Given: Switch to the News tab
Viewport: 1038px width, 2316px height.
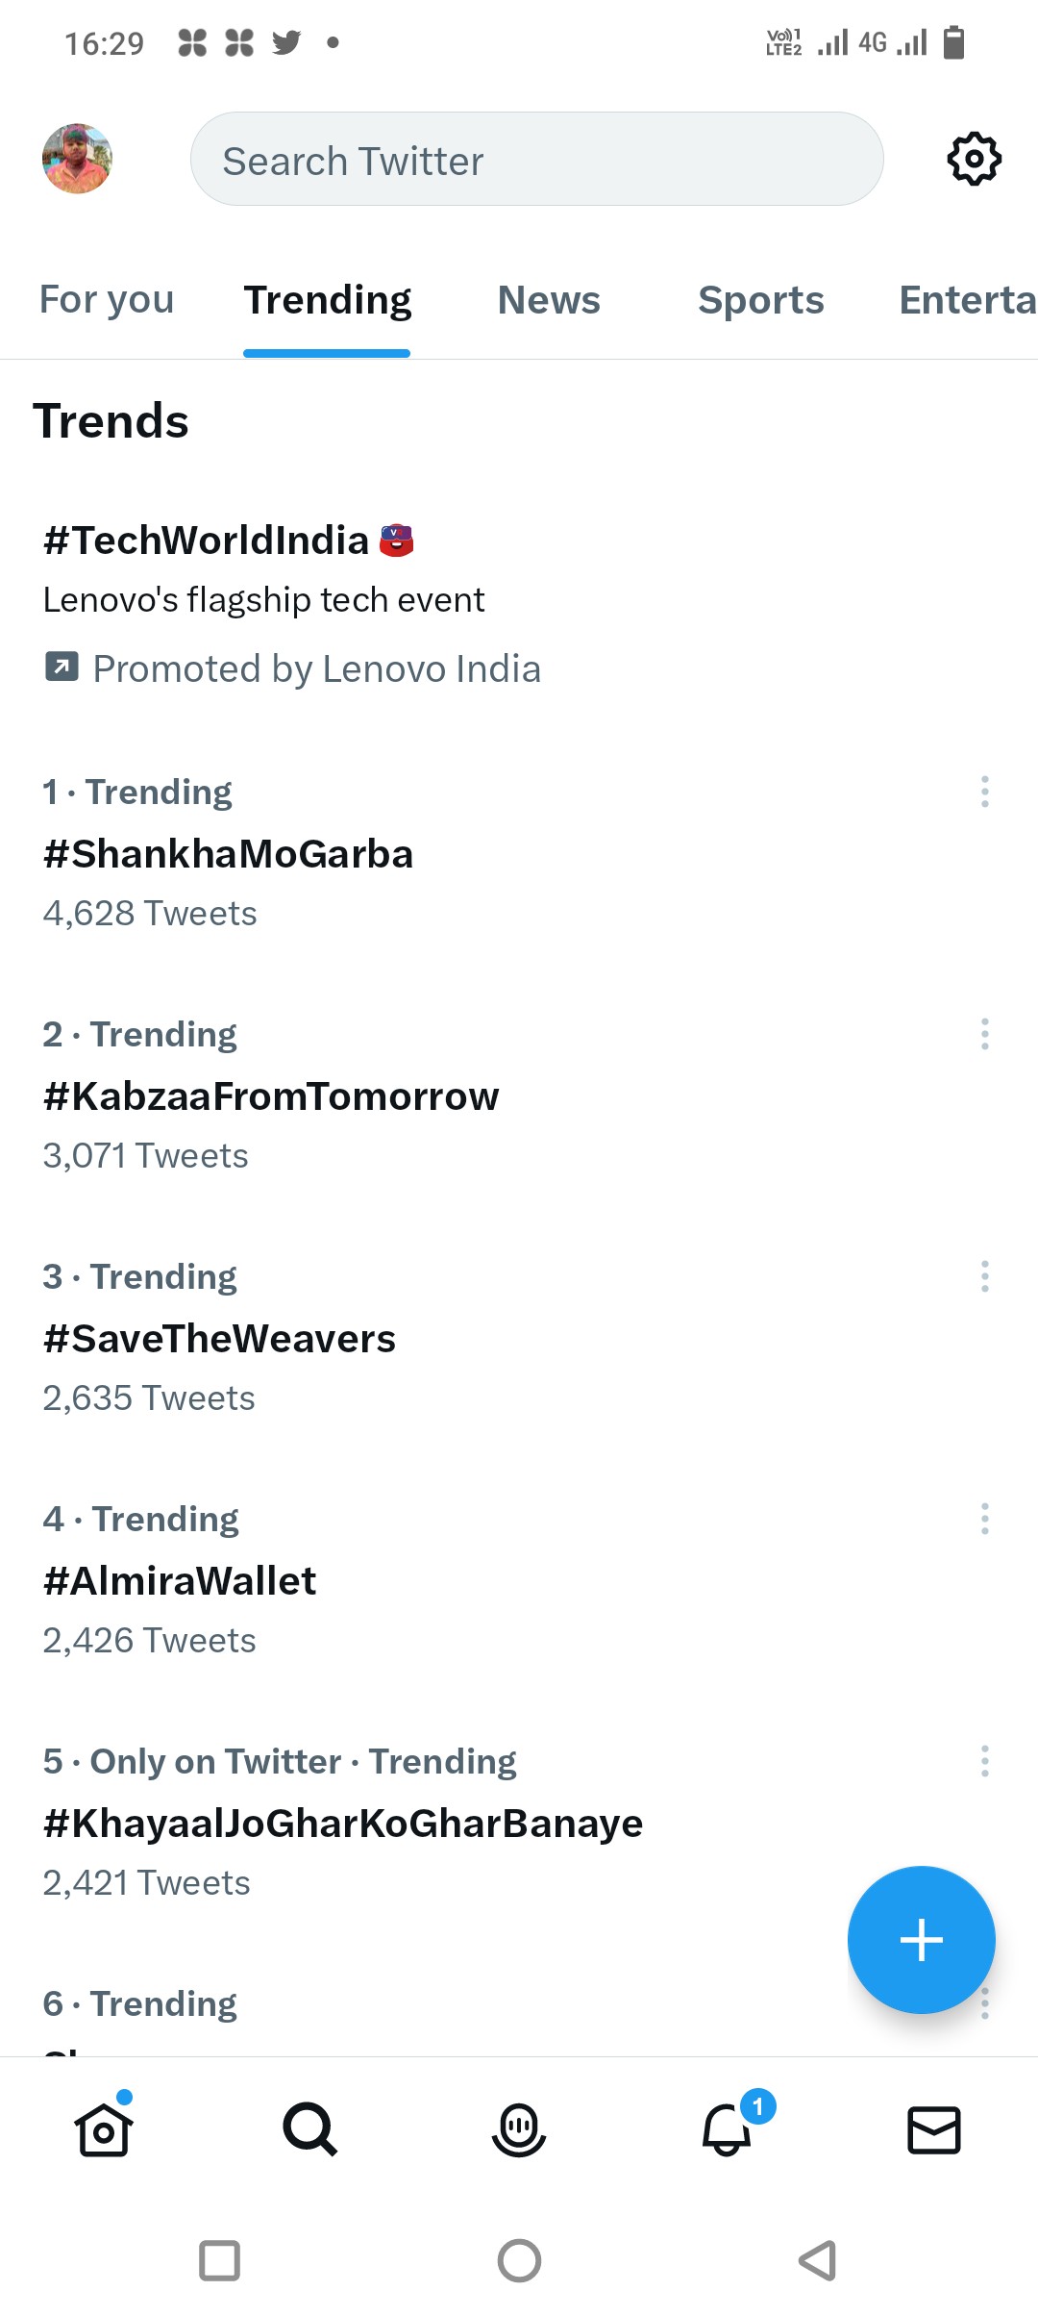Looking at the screenshot, I should click(x=549, y=300).
